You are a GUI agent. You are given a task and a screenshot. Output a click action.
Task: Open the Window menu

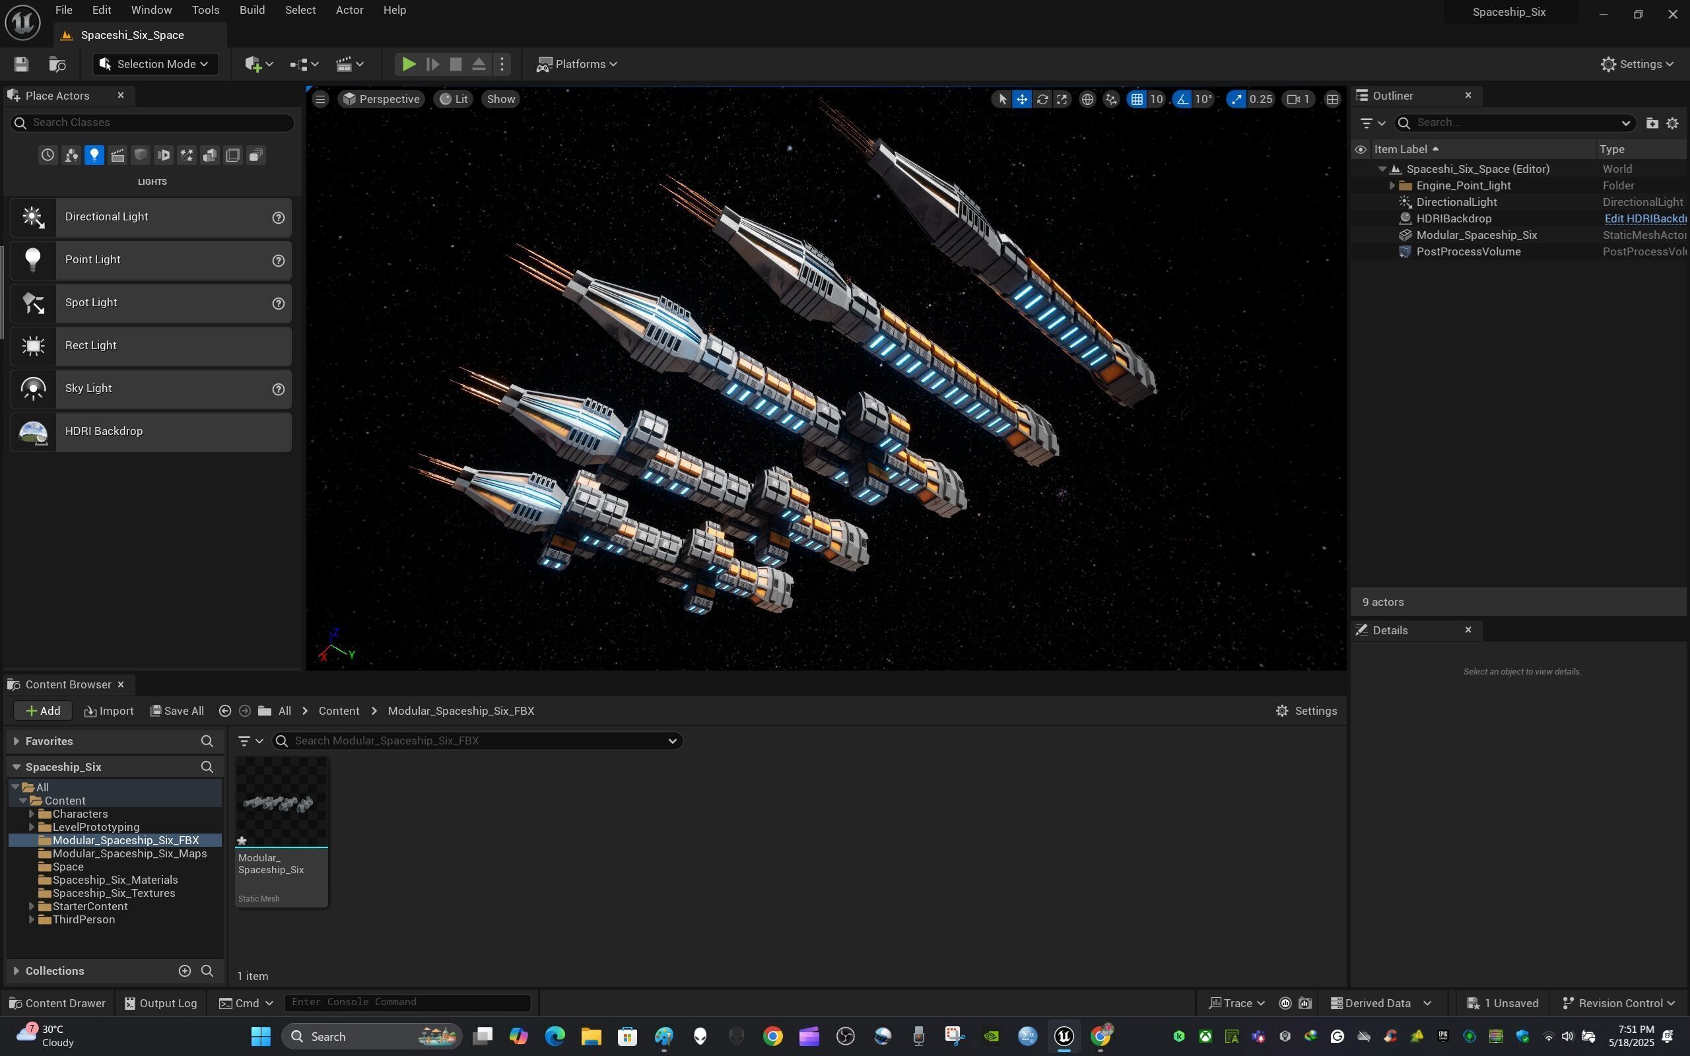click(x=152, y=11)
